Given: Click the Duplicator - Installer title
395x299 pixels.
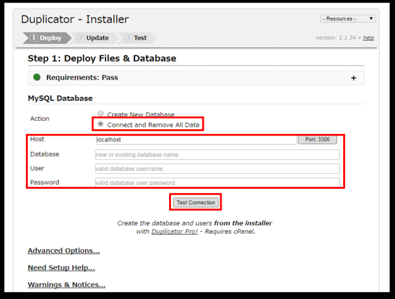Looking at the screenshot, I should coord(75,19).
